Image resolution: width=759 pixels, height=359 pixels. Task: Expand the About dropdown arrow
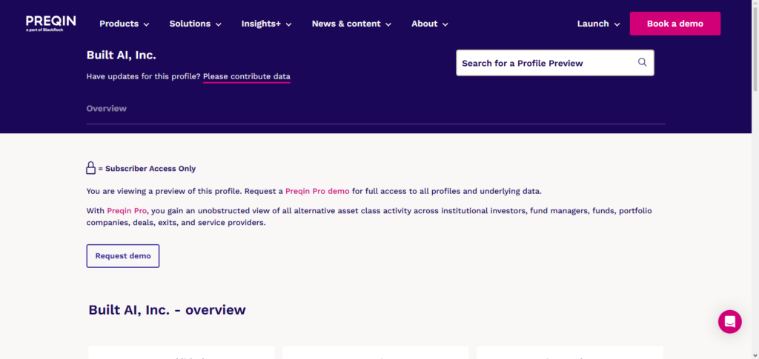[445, 24]
